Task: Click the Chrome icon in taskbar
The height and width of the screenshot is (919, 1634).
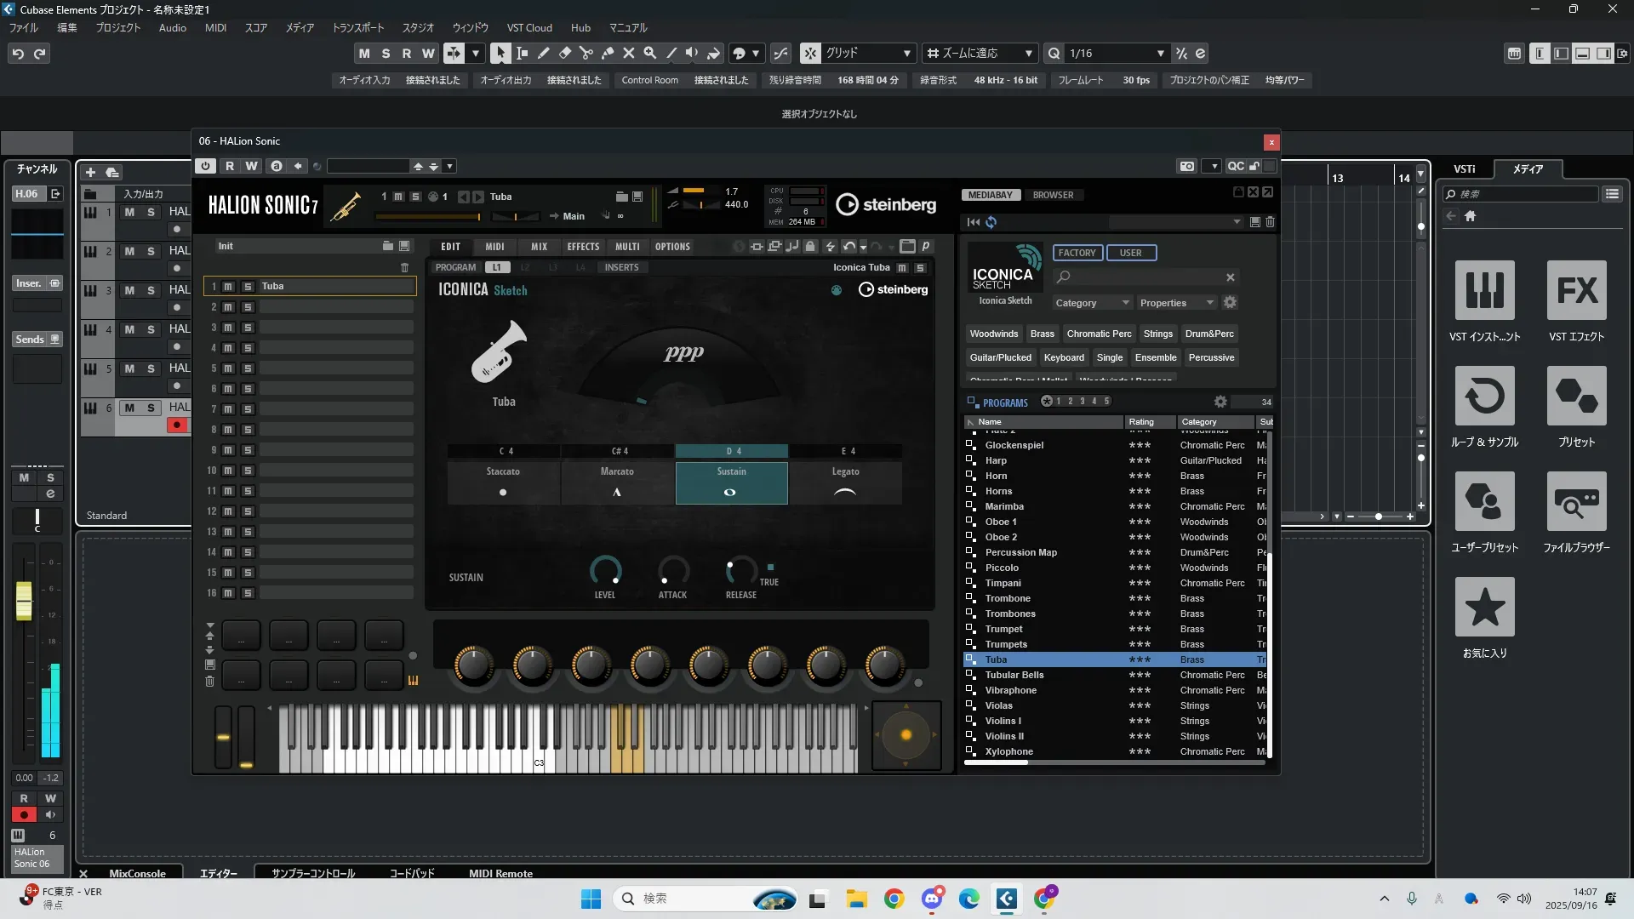Action: tap(894, 899)
